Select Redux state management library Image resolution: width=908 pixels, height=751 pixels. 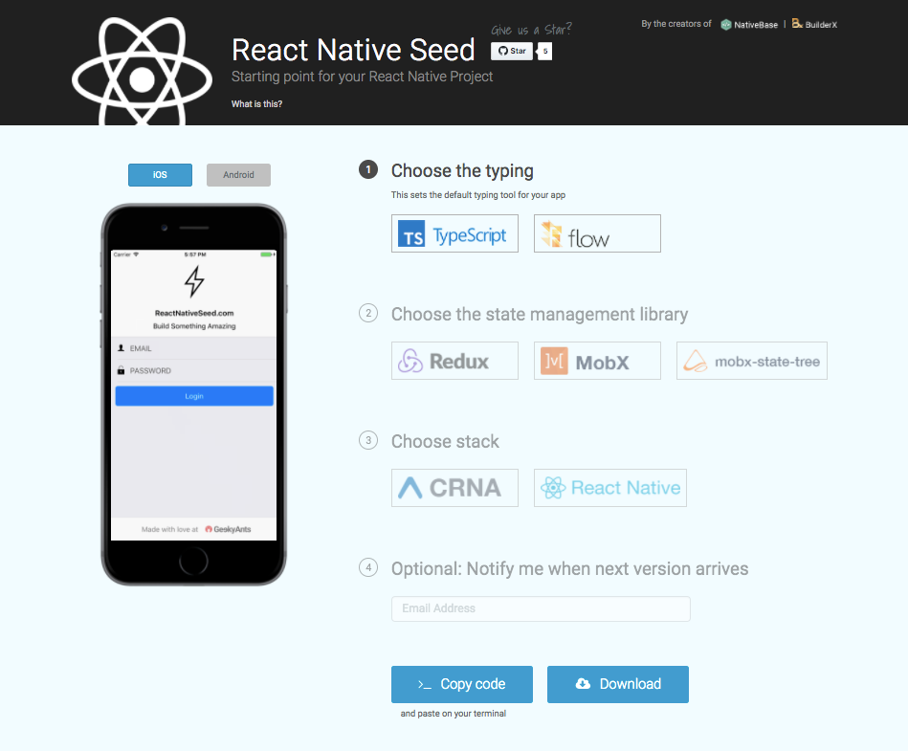pyautogui.click(x=454, y=360)
